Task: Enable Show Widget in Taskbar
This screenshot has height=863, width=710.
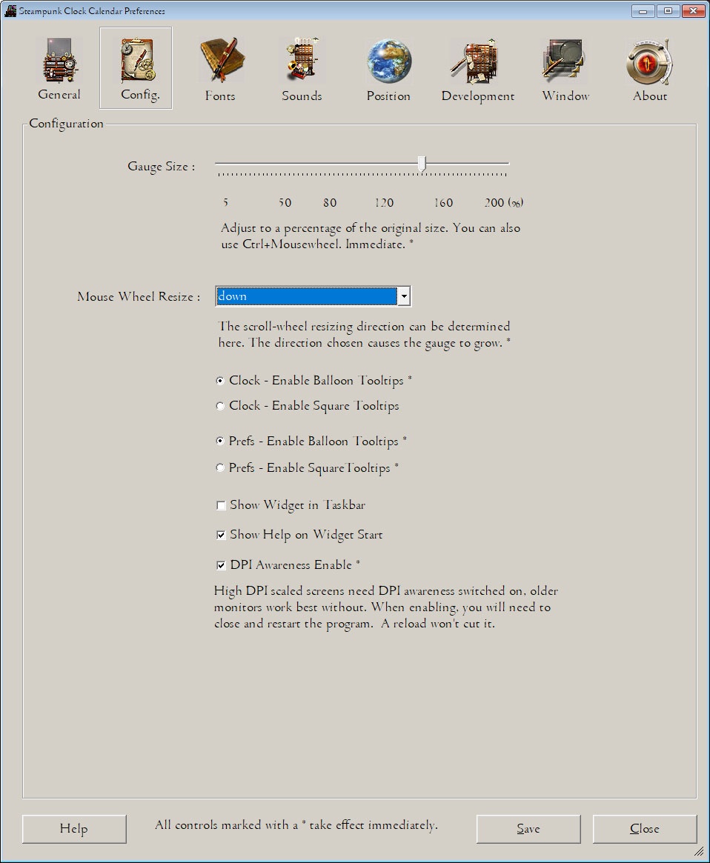Action: pyautogui.click(x=221, y=504)
